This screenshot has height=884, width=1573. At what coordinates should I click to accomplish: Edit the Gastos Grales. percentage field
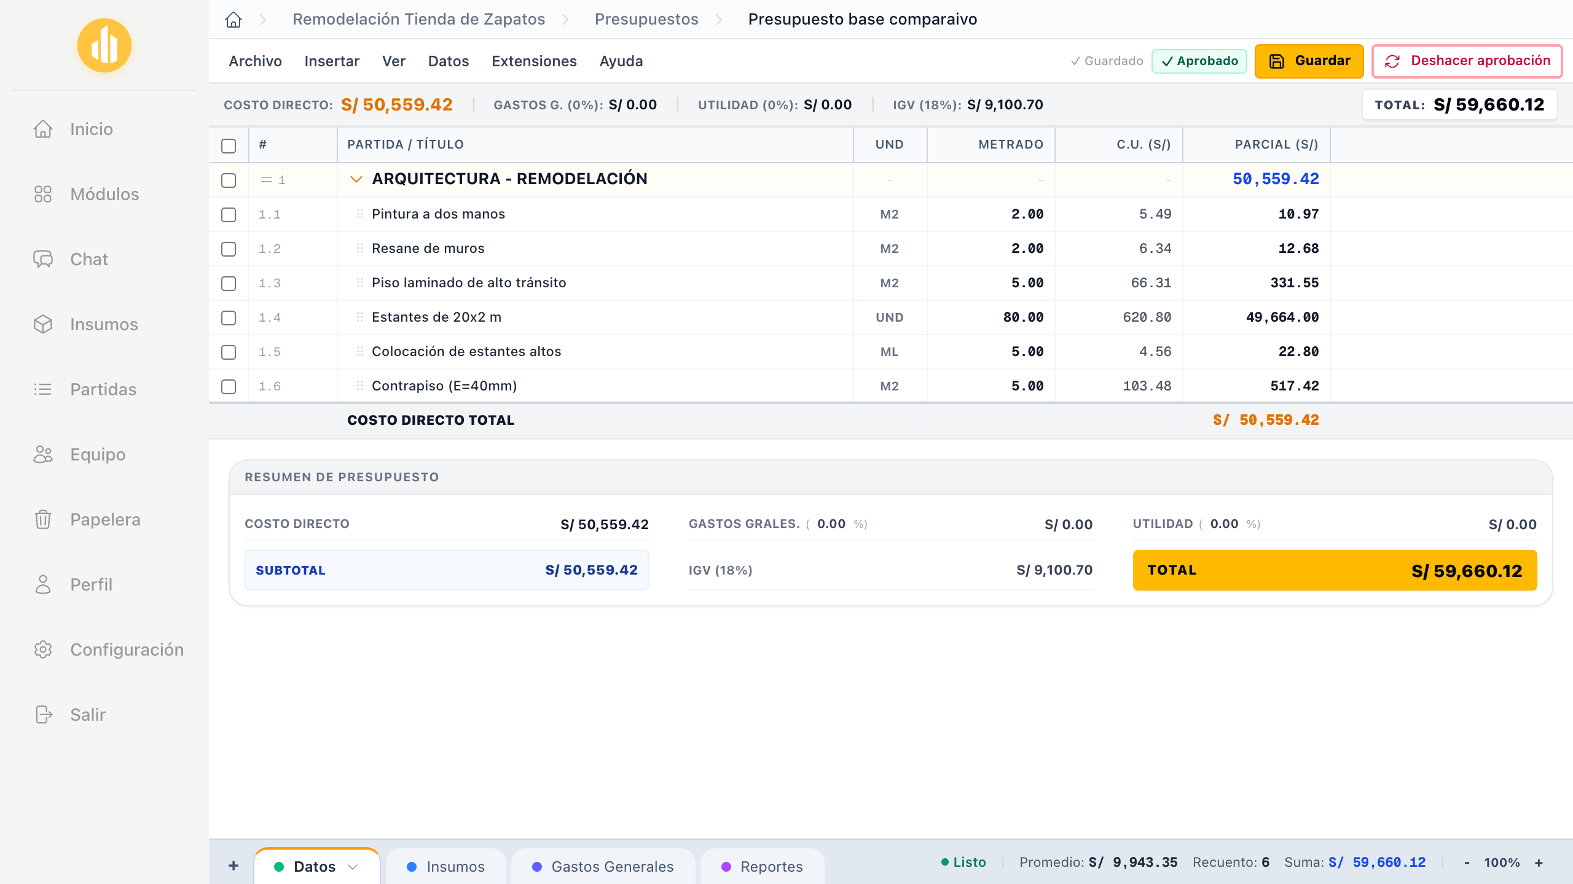[x=831, y=524]
